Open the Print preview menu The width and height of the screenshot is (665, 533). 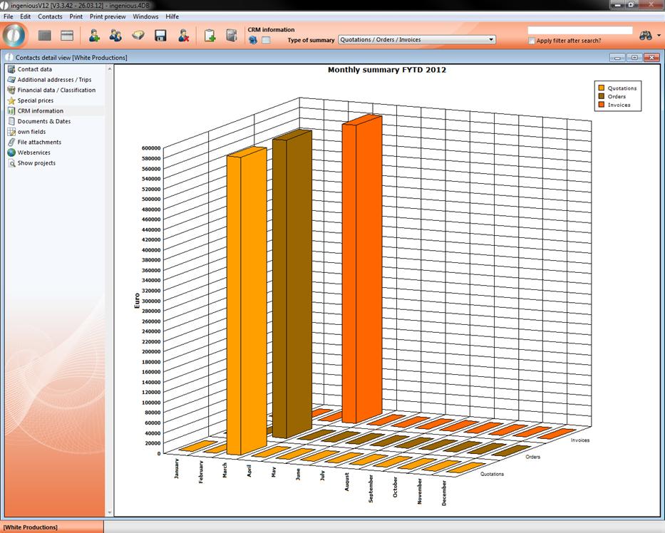[108, 16]
